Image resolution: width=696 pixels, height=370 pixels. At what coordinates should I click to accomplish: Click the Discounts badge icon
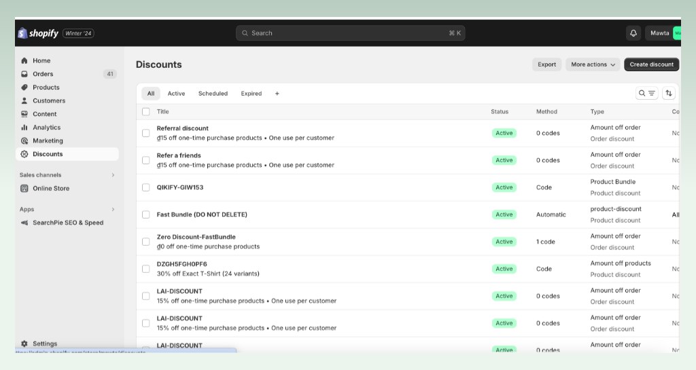[x=24, y=153]
